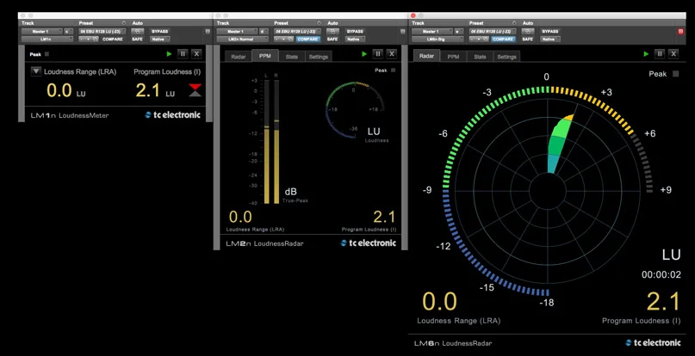Switch to Radar tab in LM2n window
Screen dimensions: 695x356
pos(238,57)
